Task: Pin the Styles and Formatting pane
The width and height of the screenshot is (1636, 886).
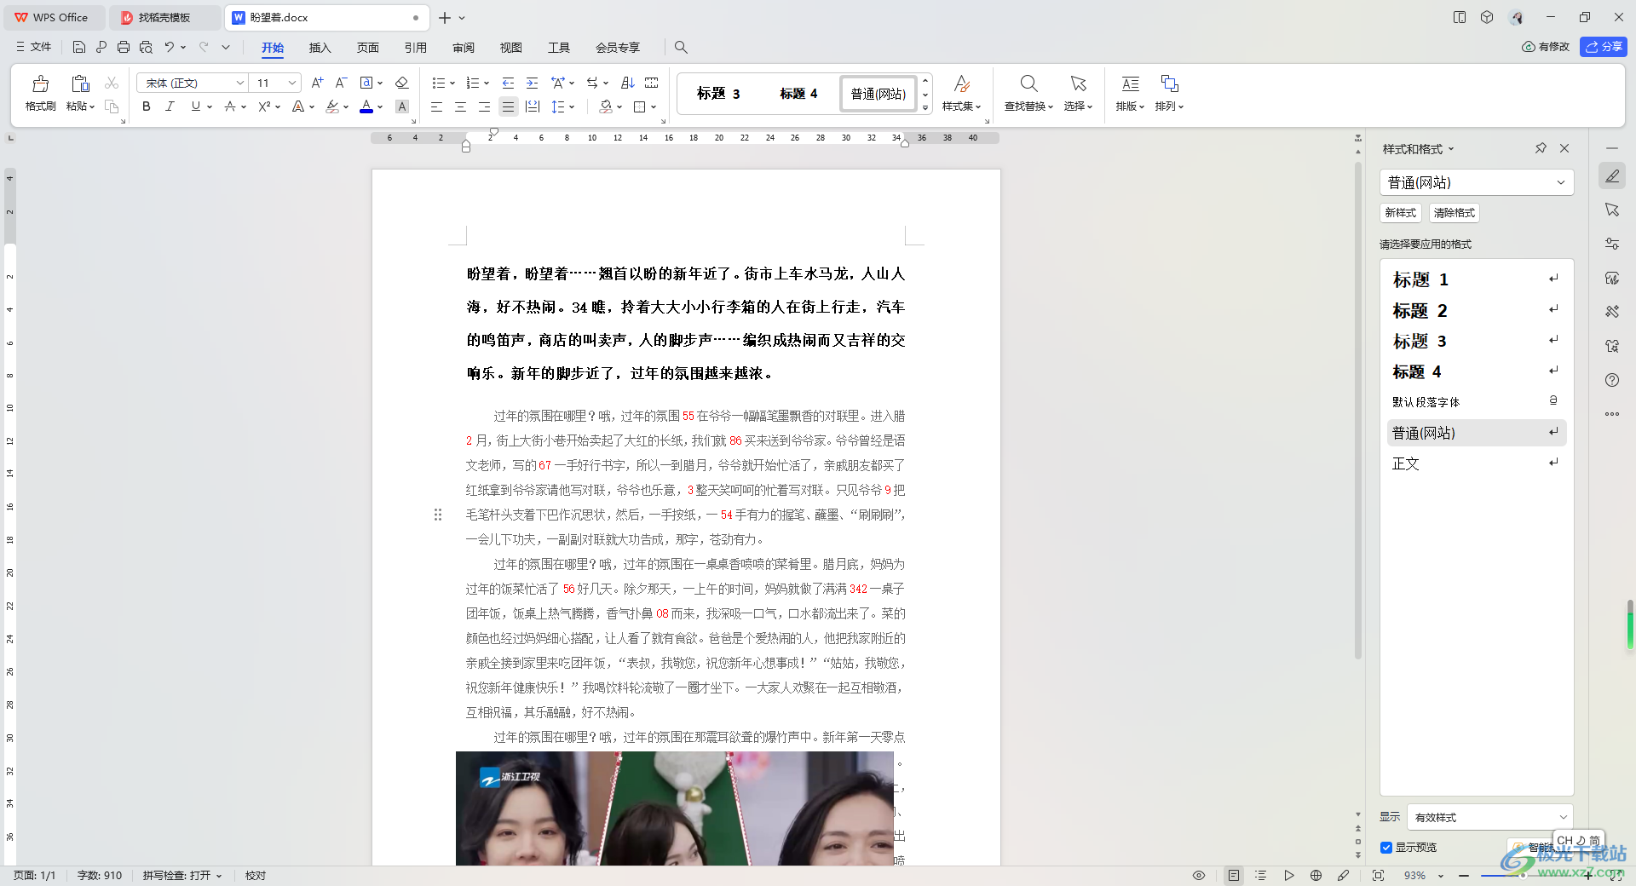Action: (1541, 148)
